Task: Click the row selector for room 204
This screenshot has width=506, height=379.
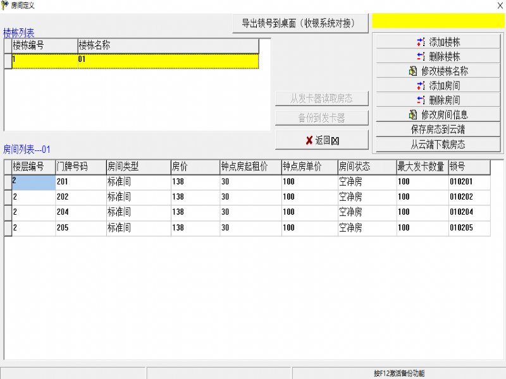Action: pos(8,212)
